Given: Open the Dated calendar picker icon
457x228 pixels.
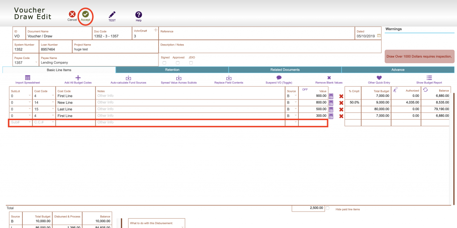Looking at the screenshot, I should [x=379, y=36].
